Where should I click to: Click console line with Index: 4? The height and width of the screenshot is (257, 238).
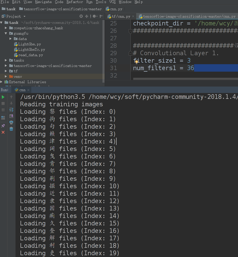[68, 141]
